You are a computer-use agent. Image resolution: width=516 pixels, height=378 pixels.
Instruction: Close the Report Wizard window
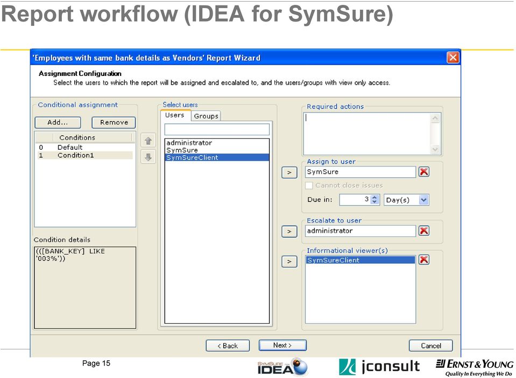[x=453, y=58]
